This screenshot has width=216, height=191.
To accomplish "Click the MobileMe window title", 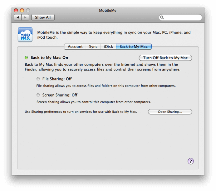I will [x=108, y=10].
